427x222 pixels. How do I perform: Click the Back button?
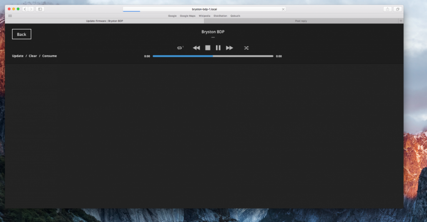pyautogui.click(x=22, y=34)
